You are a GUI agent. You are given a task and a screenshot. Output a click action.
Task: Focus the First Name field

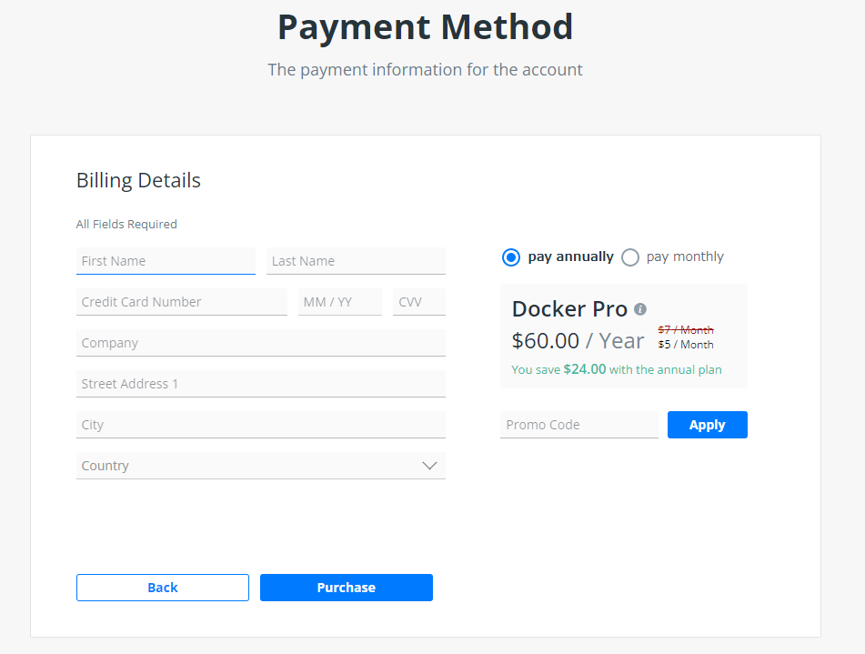(166, 261)
